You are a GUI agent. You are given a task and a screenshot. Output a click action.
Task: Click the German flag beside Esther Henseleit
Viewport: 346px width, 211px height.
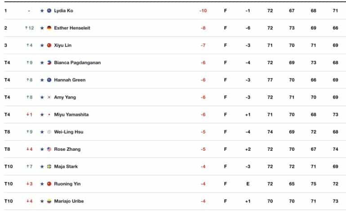point(49,28)
